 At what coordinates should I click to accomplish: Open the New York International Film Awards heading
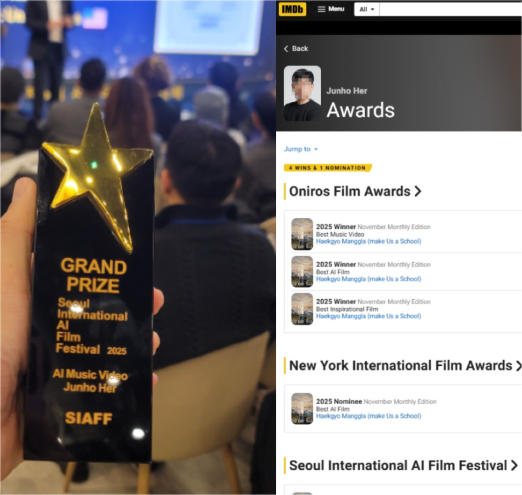pyautogui.click(x=405, y=365)
